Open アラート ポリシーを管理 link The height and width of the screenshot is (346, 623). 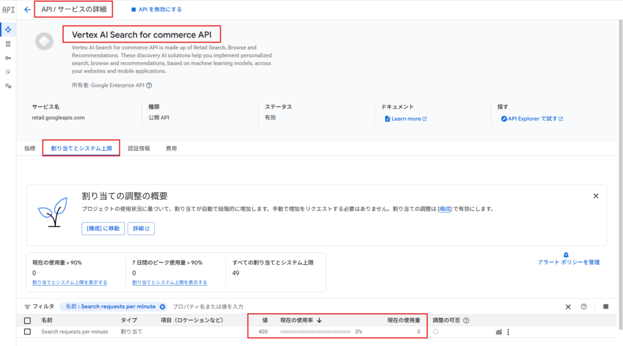pos(569,262)
